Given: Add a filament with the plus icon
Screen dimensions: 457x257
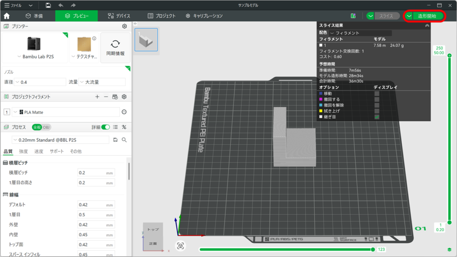Looking at the screenshot, I should tap(97, 97).
